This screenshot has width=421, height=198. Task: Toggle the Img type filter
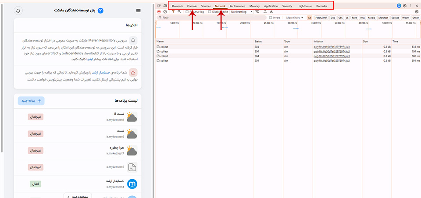pyautogui.click(x=363, y=18)
